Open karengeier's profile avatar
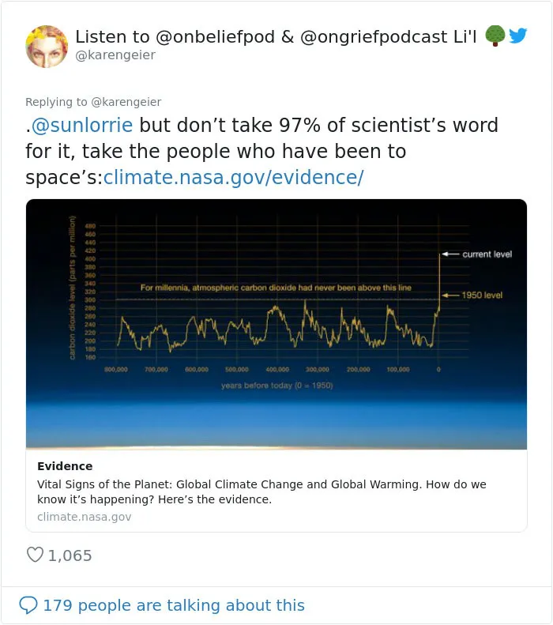 tap(47, 47)
